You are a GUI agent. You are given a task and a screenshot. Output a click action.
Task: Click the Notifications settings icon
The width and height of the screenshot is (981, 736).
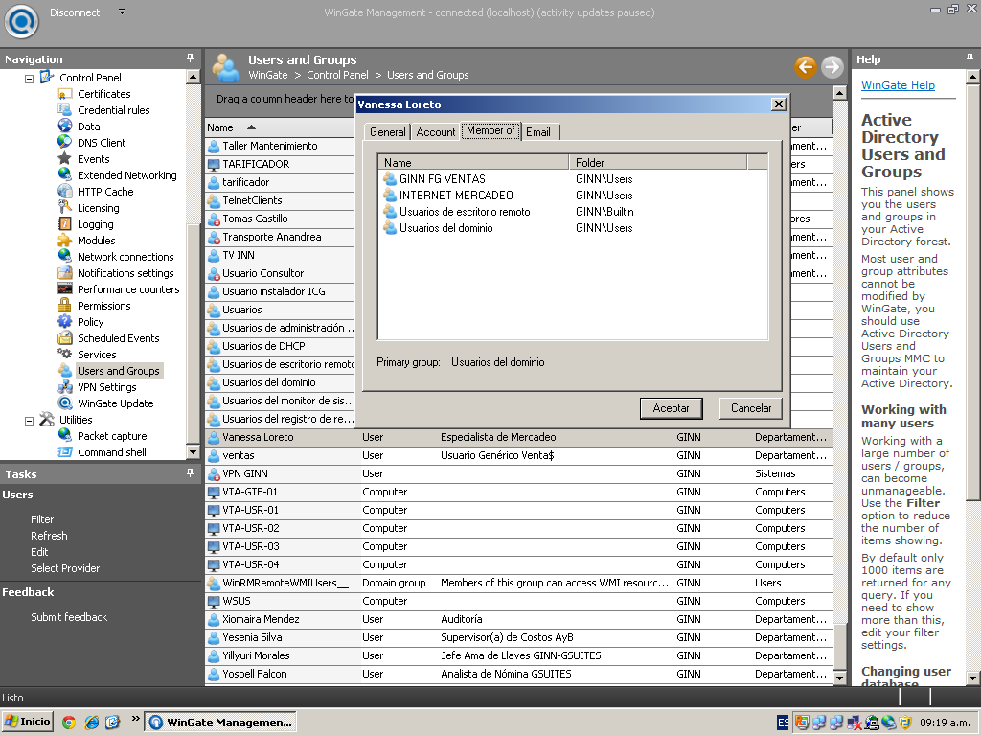point(65,273)
